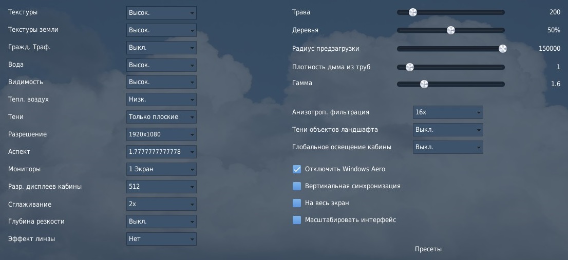568x260 pixels.
Task: Open the Мониторы dropdown showing 1 Экран
Action: (161, 169)
